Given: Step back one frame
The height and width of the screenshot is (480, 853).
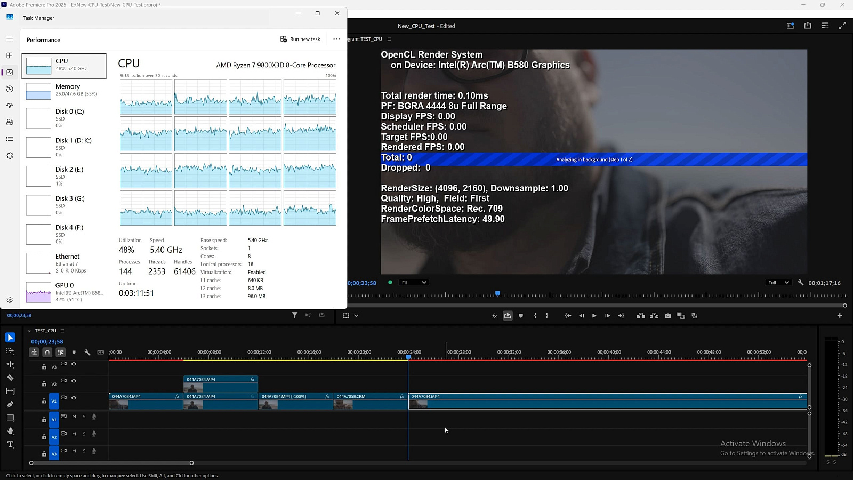Looking at the screenshot, I should [581, 316].
